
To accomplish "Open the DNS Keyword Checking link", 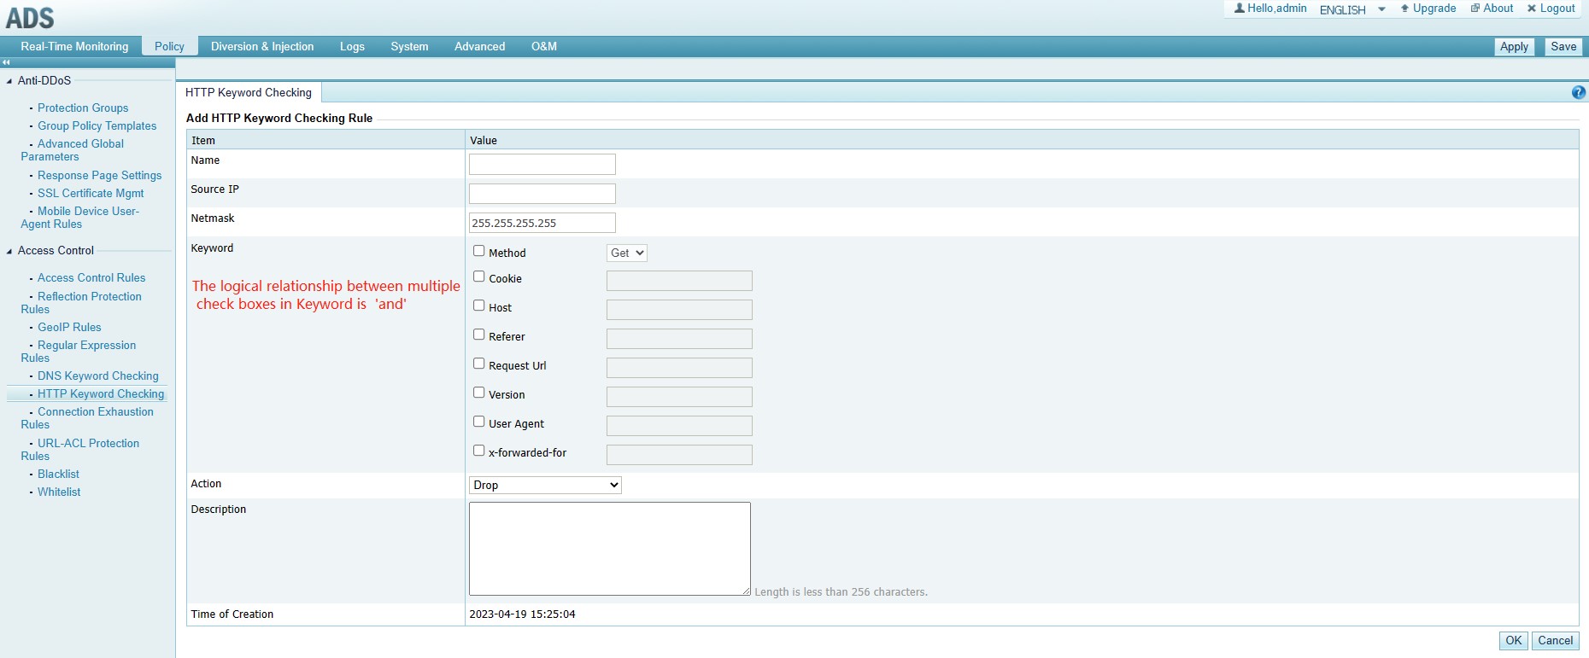I will coord(97,376).
